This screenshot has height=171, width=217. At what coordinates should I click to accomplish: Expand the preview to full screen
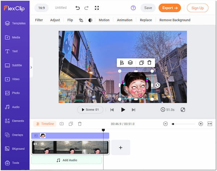(183, 110)
